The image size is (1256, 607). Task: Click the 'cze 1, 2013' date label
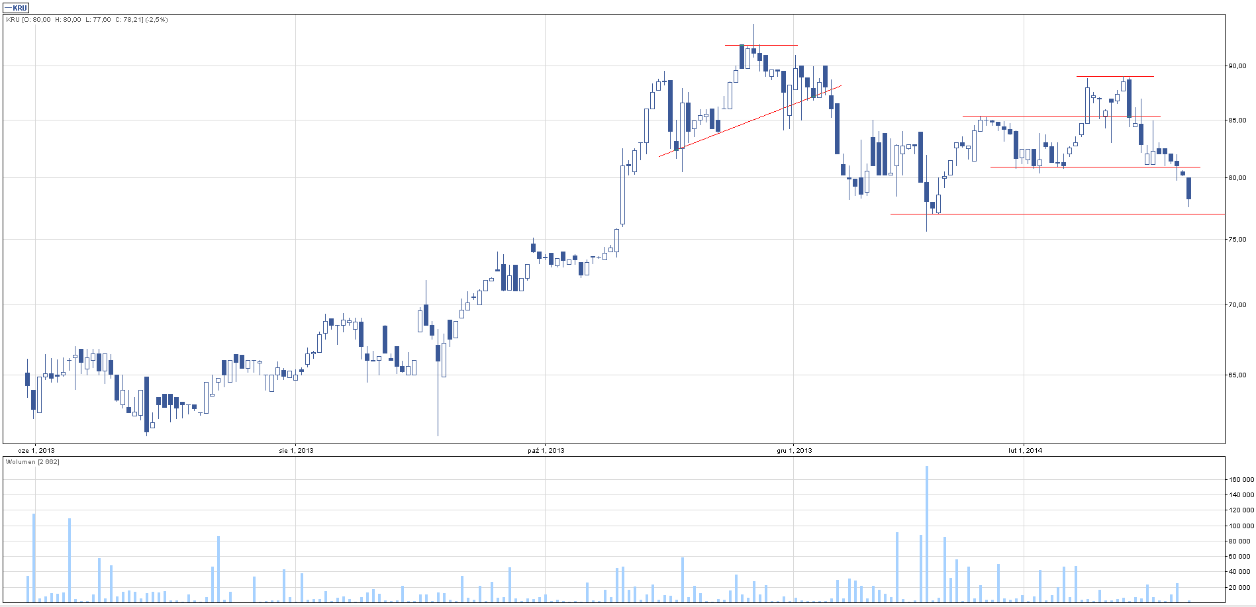(x=36, y=451)
